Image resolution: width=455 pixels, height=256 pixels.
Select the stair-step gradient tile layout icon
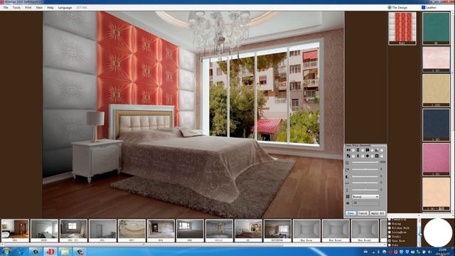tap(377, 150)
